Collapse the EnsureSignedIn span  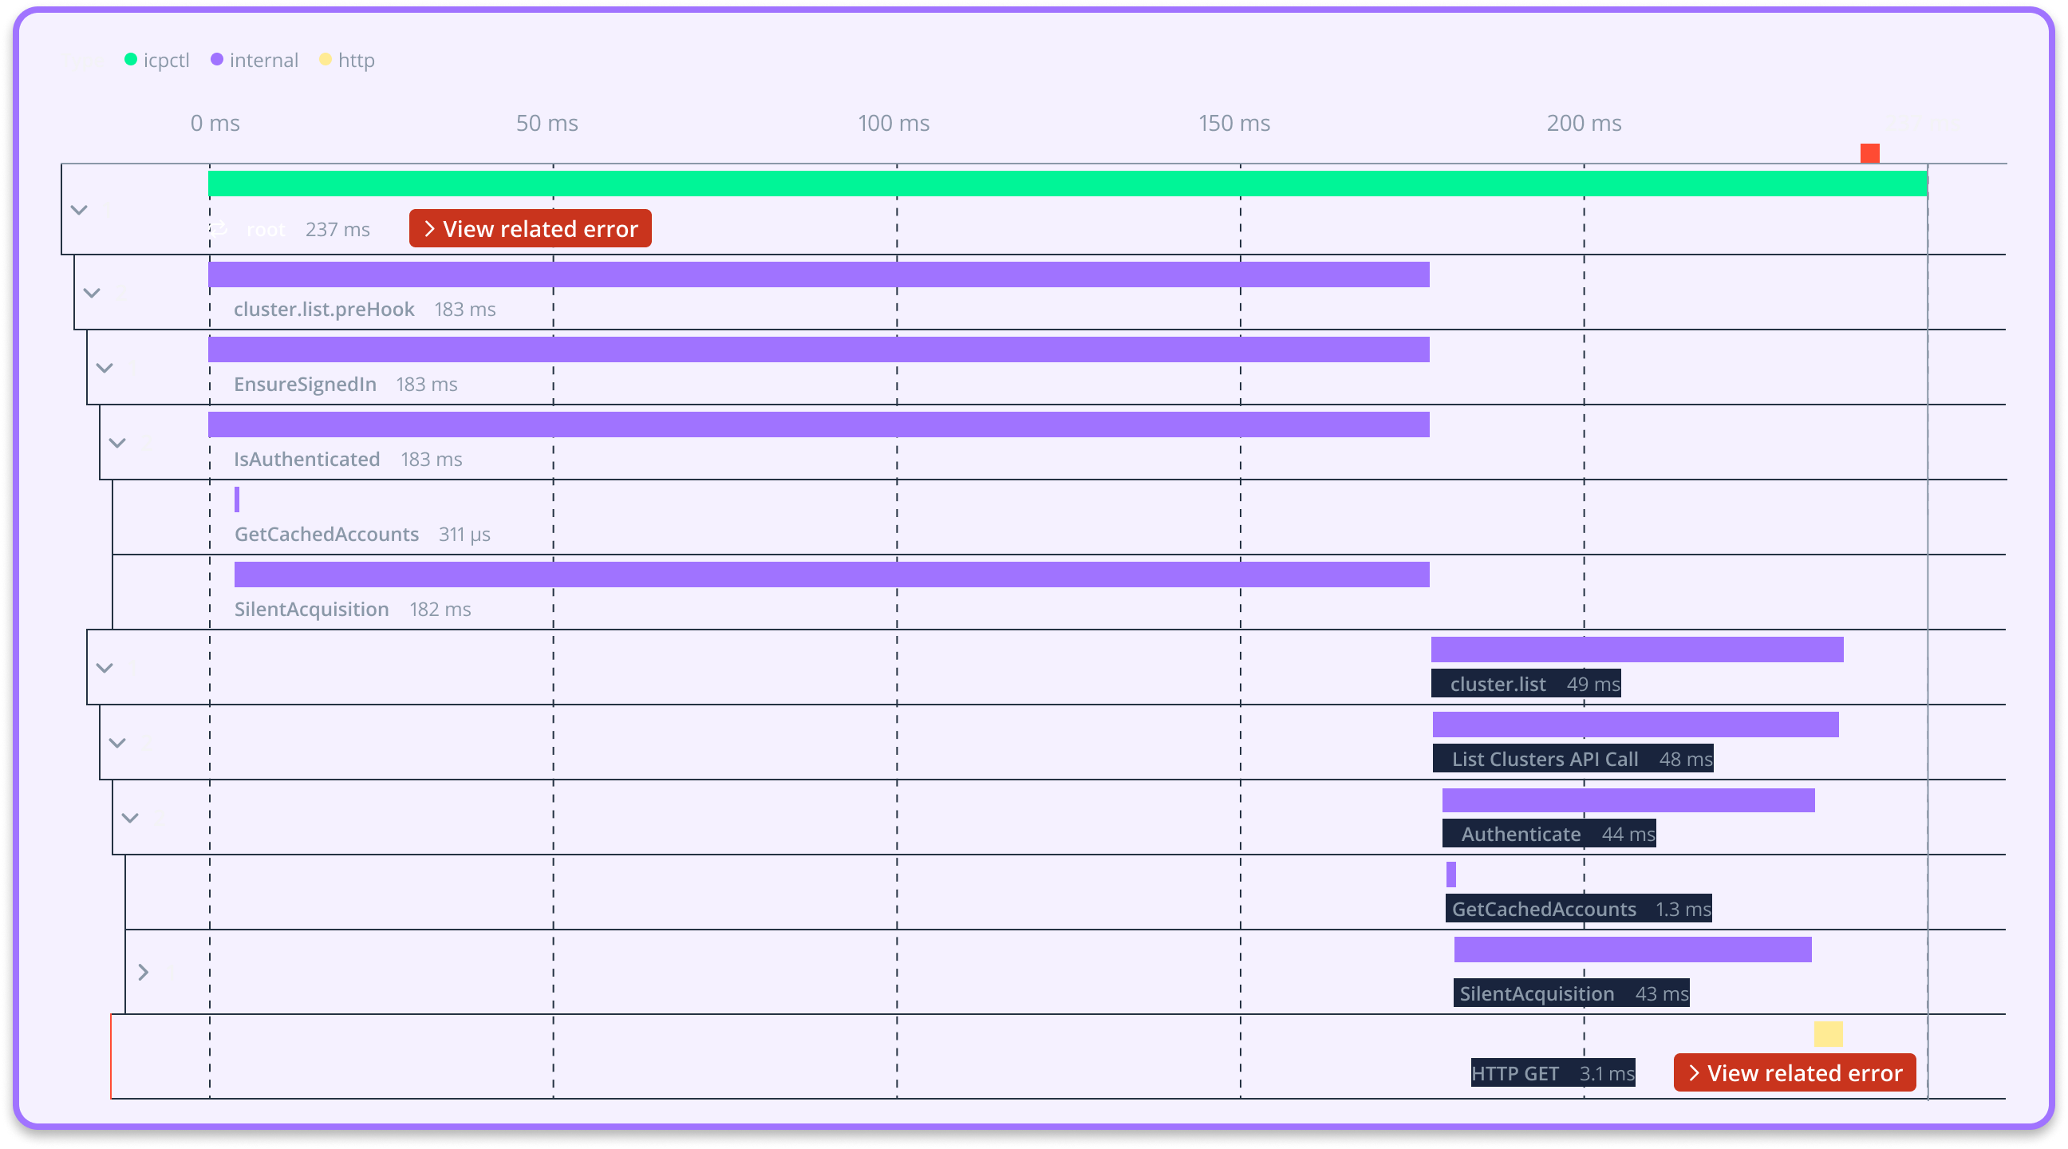[105, 368]
